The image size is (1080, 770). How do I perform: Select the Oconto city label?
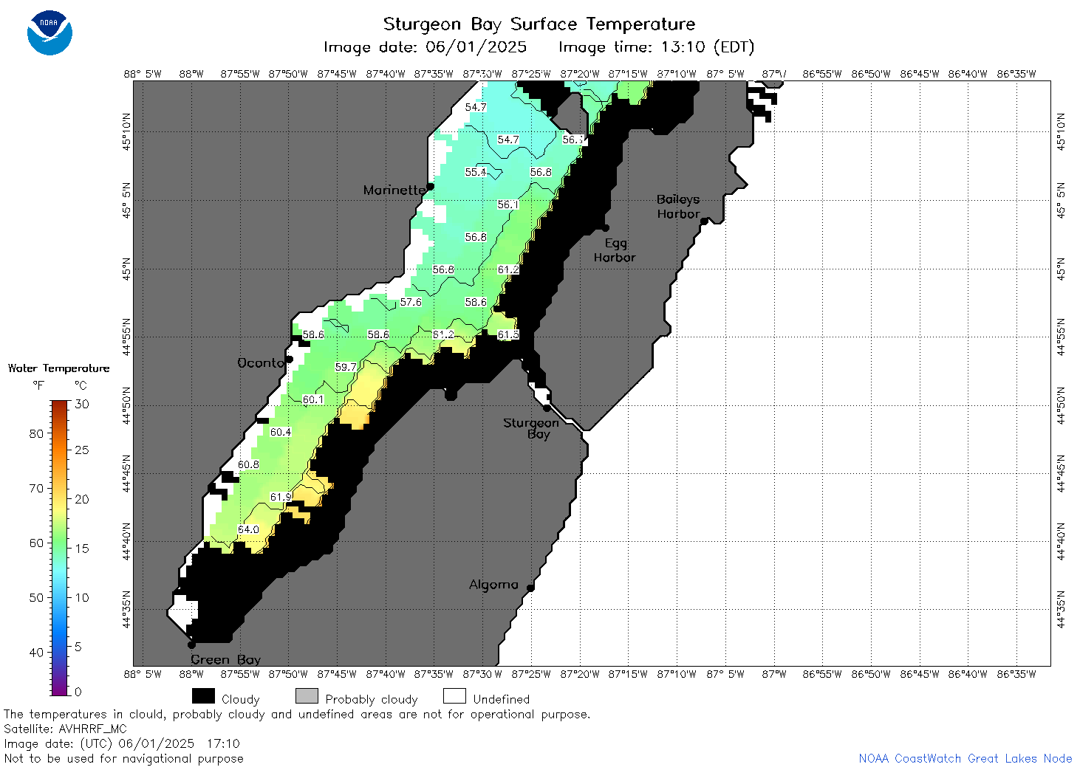point(261,362)
